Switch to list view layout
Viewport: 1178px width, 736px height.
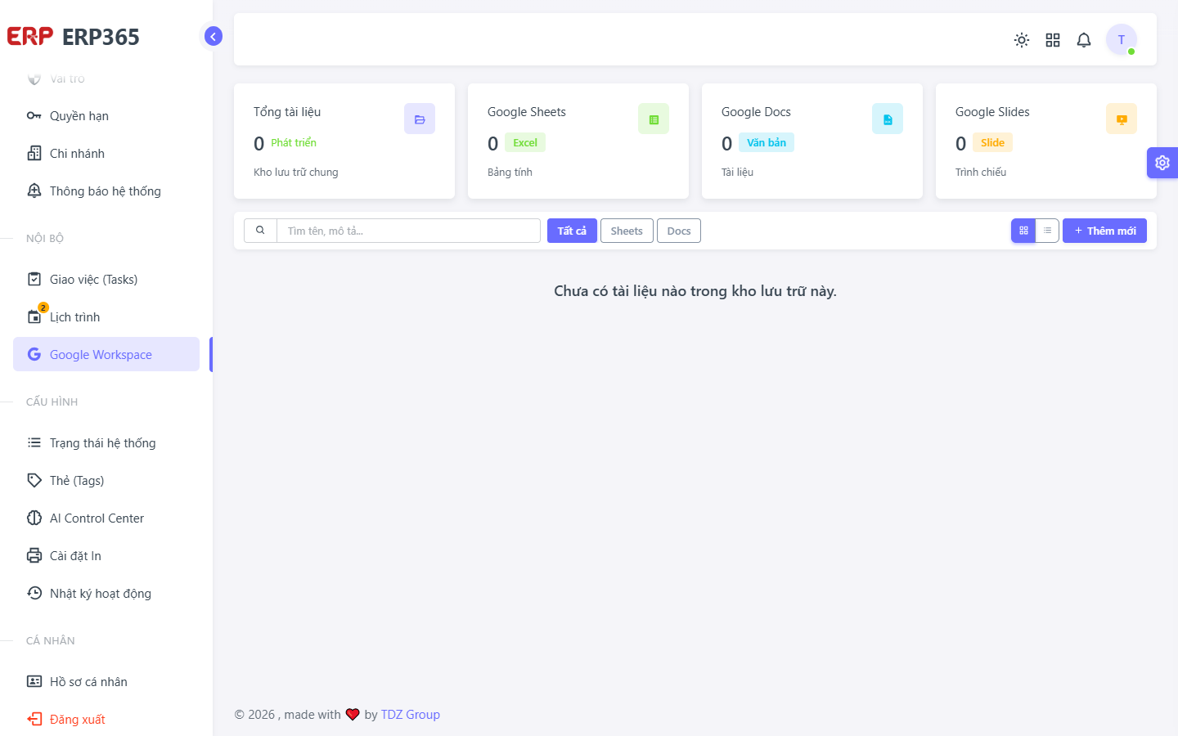pos(1047,231)
